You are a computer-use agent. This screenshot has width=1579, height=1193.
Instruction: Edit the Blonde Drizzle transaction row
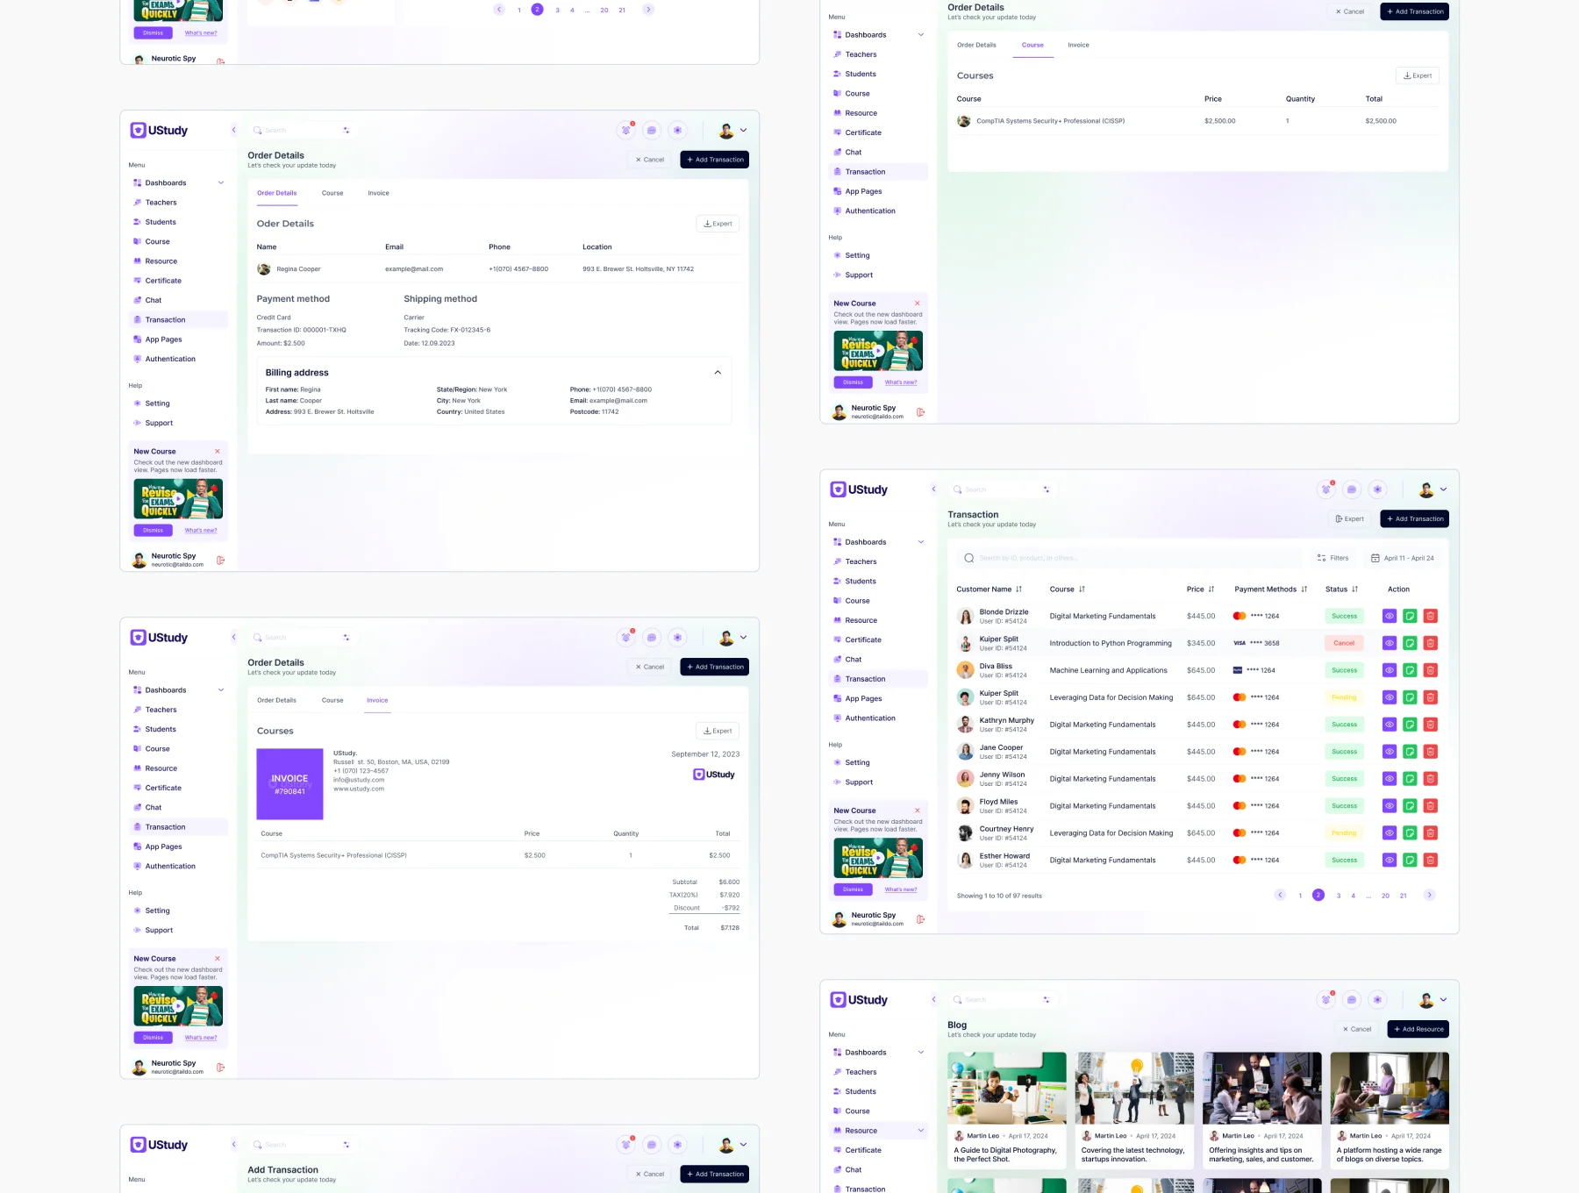[1410, 616]
